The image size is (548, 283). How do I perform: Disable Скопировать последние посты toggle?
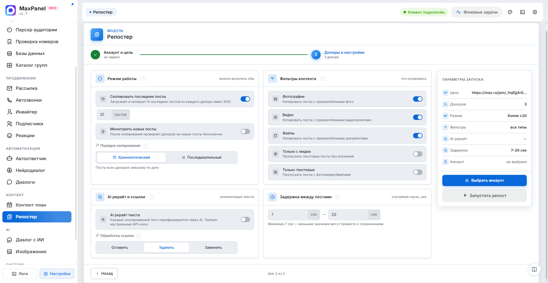point(245,99)
